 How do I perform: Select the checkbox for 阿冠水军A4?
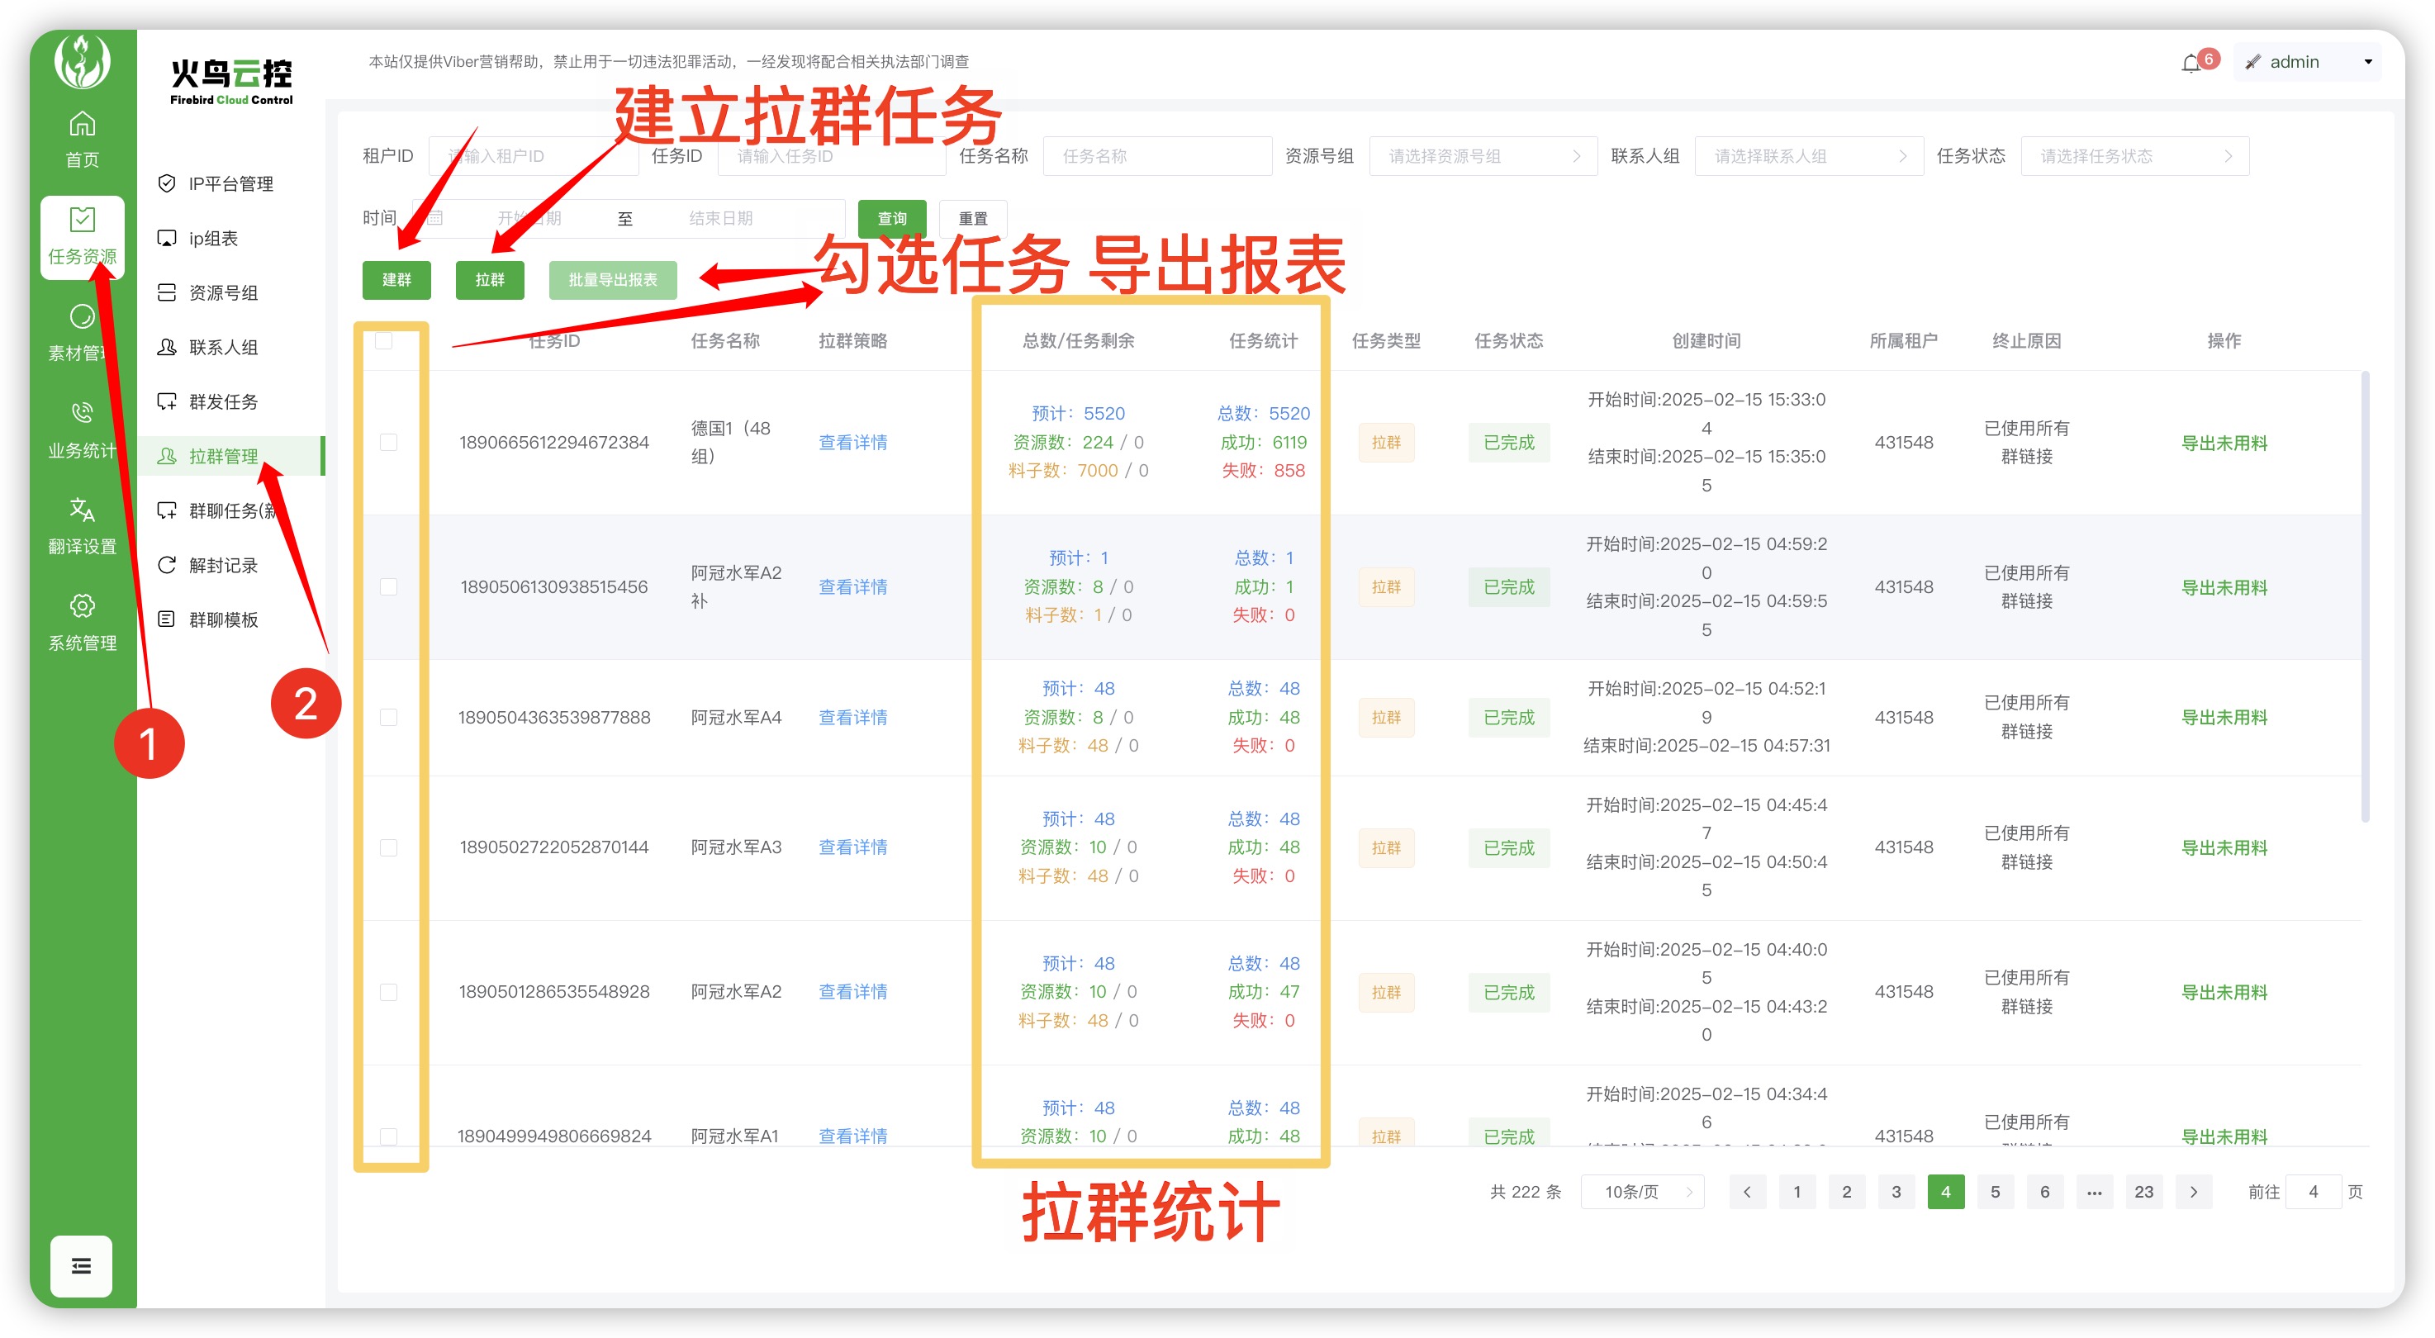click(388, 717)
